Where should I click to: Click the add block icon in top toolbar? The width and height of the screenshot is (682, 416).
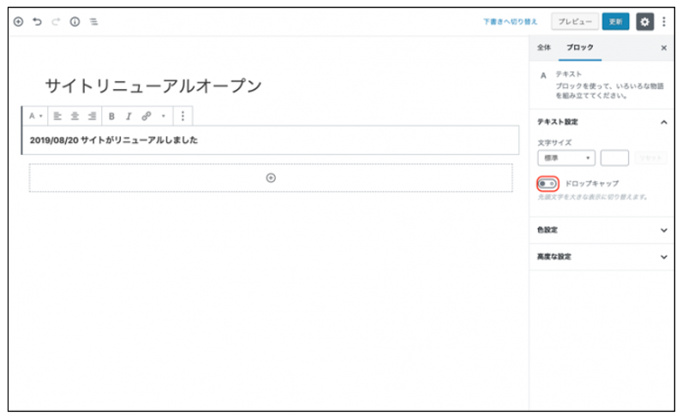(18, 21)
